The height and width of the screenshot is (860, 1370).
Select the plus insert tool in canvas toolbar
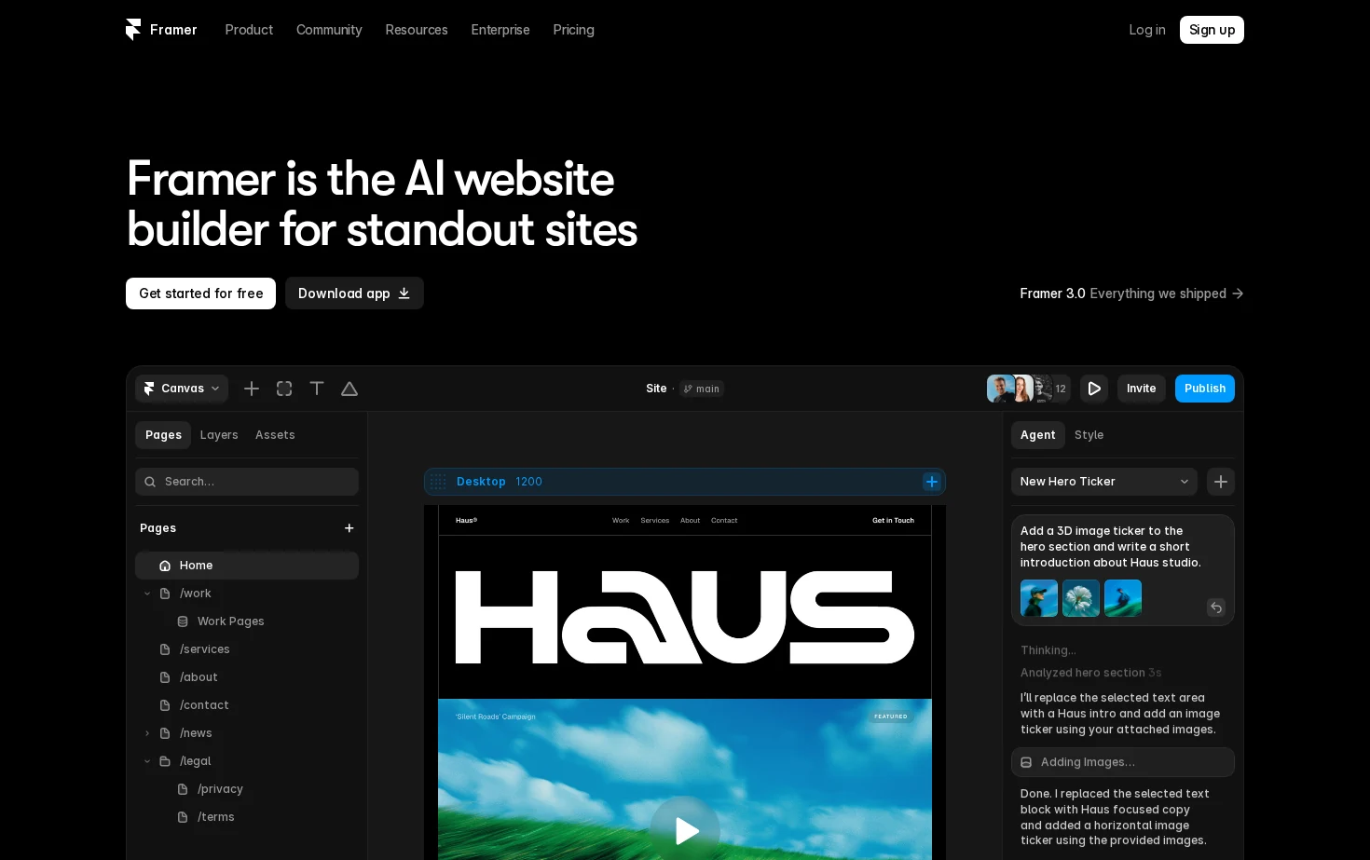pyautogui.click(x=252, y=389)
